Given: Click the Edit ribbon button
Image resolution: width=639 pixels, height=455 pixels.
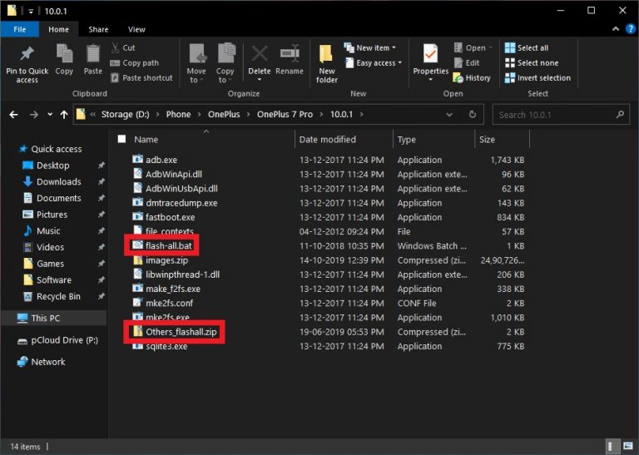Looking at the screenshot, I should (467, 62).
